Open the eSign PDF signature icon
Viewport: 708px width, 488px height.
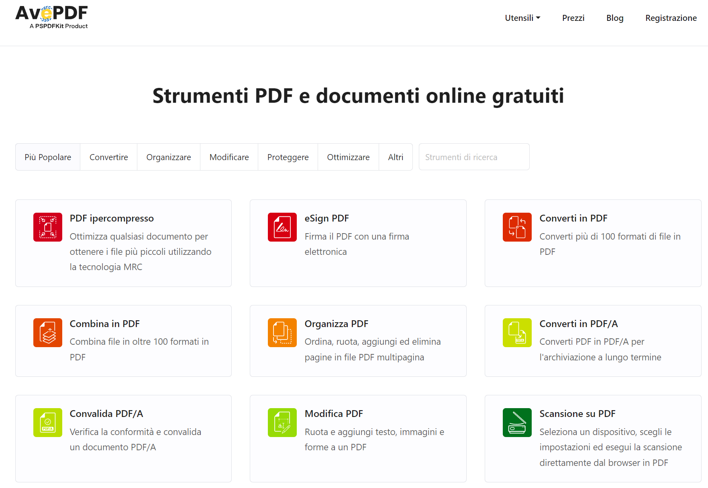[282, 227]
